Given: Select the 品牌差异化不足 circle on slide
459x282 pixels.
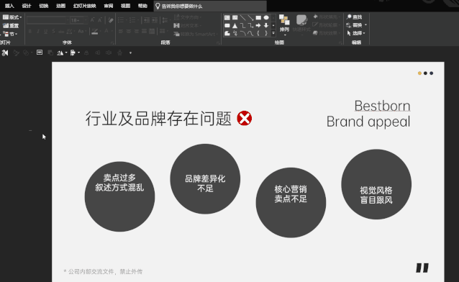Looking at the screenshot, I should pyautogui.click(x=205, y=179).
